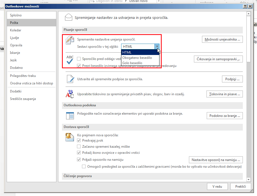This screenshot has width=257, height=196.
Task: Click the message editing pencil icon
Action: coord(70,40)
